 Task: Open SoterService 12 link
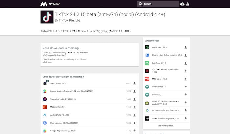159,87
